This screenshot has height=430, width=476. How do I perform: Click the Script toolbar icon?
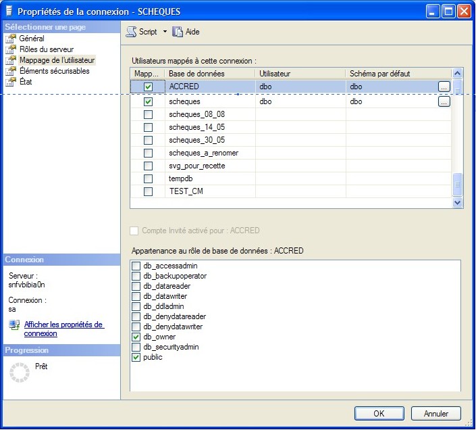pos(131,32)
